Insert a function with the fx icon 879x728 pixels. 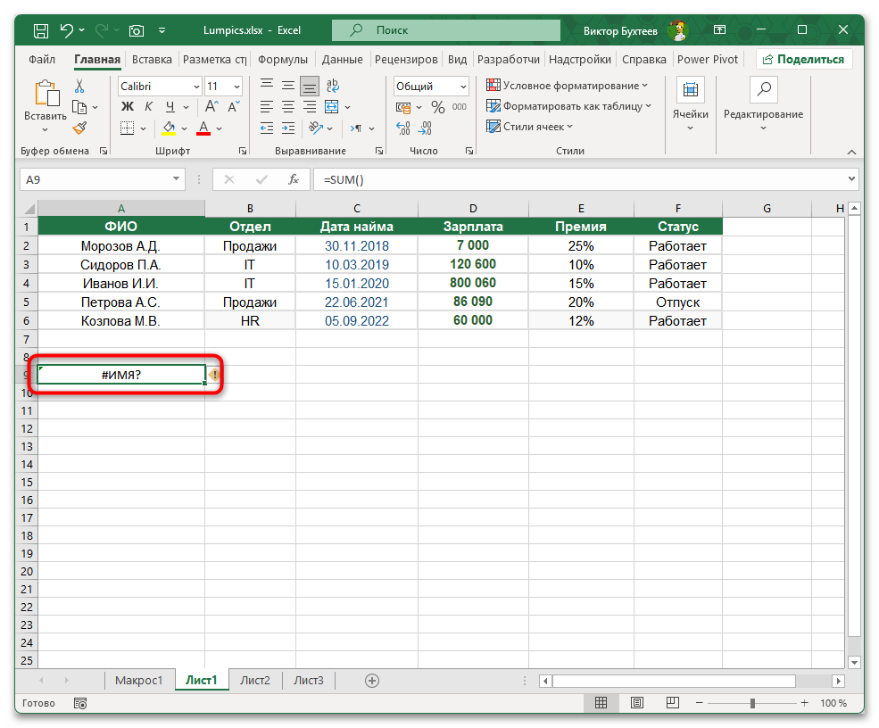(x=294, y=179)
